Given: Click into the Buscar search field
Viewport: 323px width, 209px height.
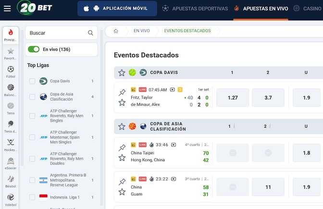Looking at the screenshot, I should (62, 33).
